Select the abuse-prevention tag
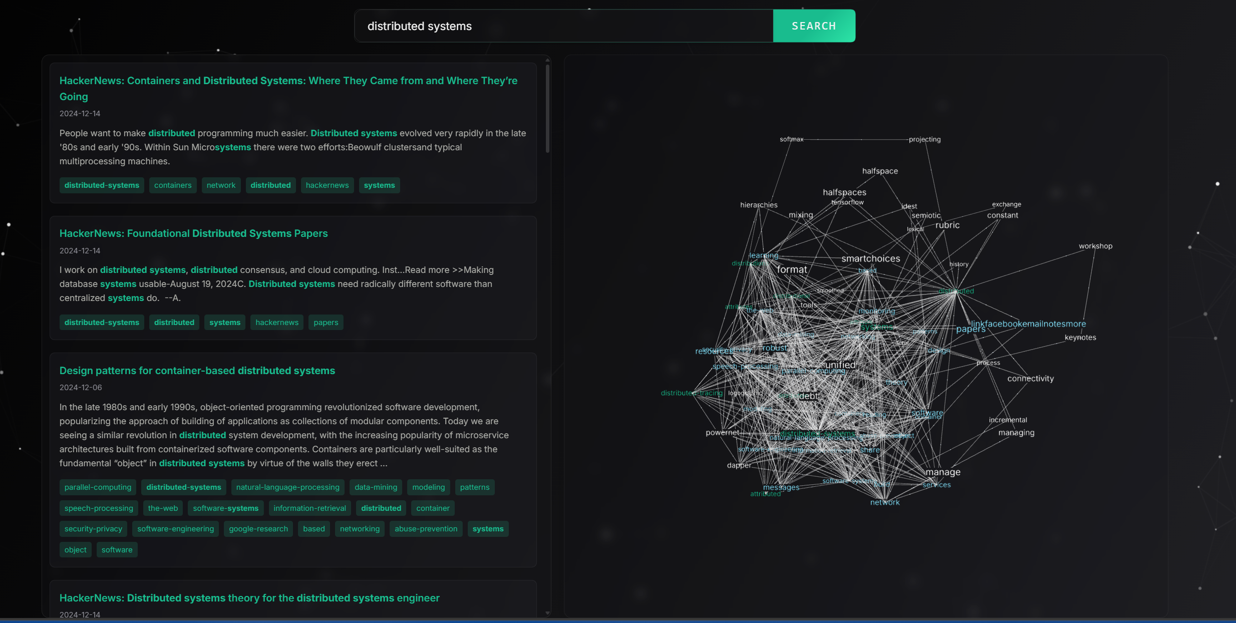 tap(426, 529)
